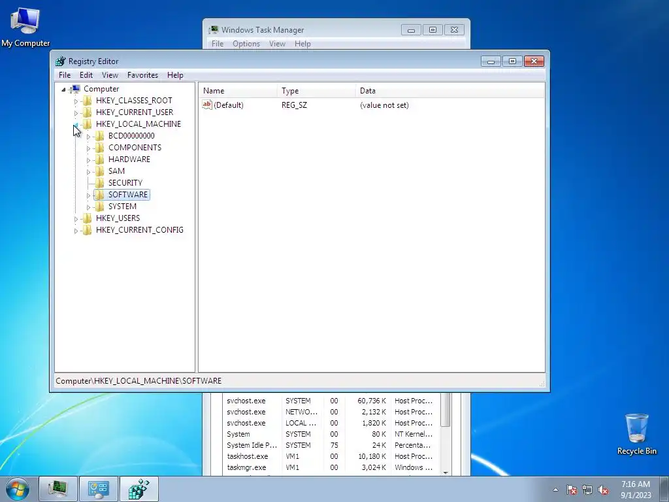Image resolution: width=669 pixels, height=502 pixels.
Task: Click the Action Center flag tray icon
Action: (x=572, y=490)
